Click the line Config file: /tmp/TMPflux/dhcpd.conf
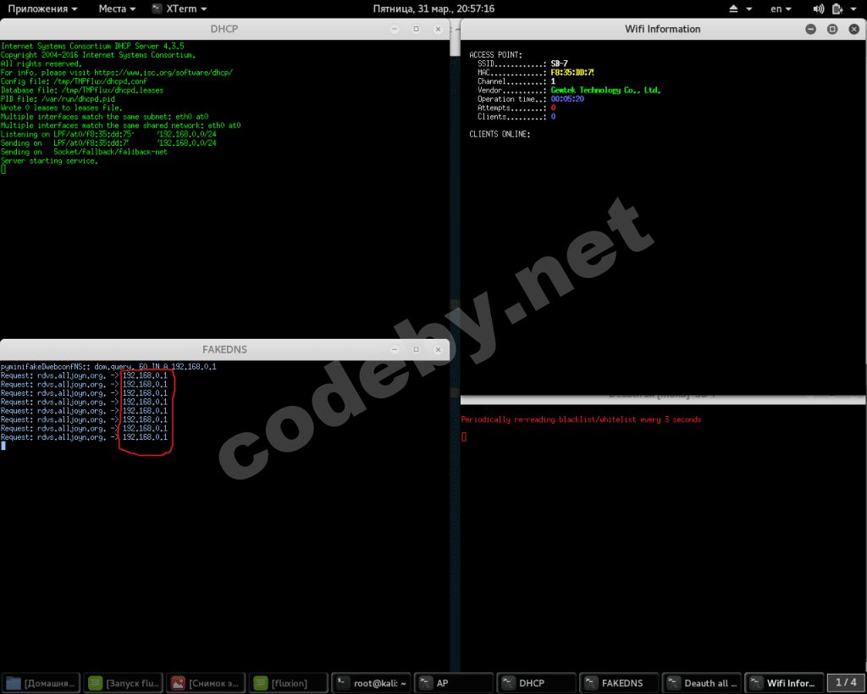 tap(74, 81)
